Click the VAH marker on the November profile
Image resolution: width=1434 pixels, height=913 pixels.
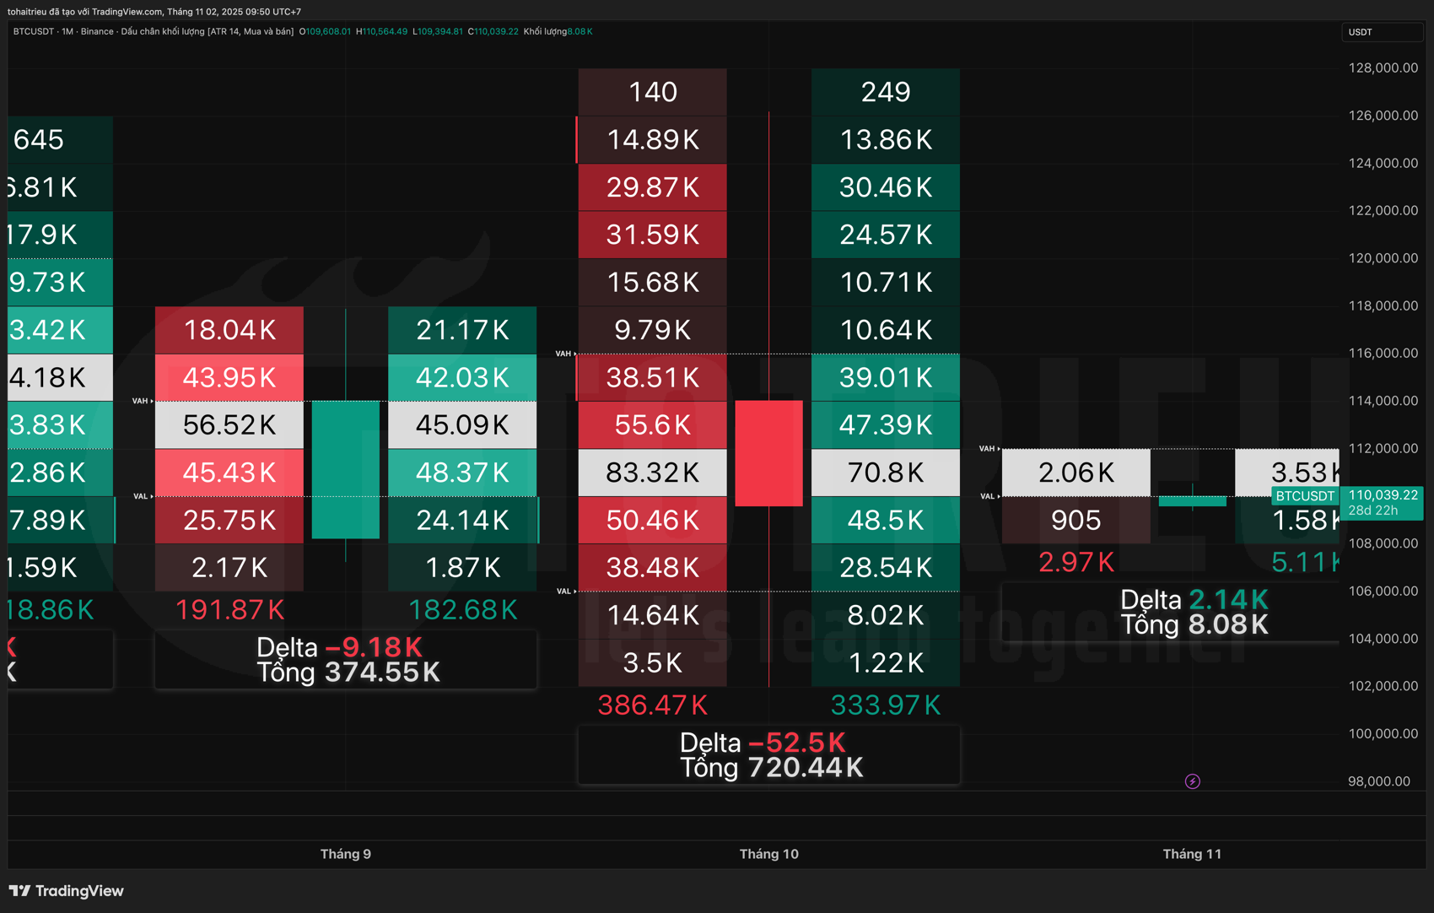click(x=987, y=450)
